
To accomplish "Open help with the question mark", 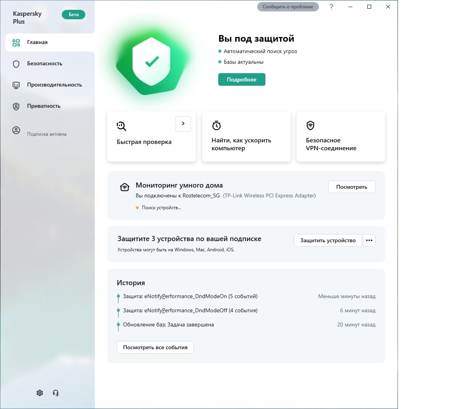I will coord(331,7).
